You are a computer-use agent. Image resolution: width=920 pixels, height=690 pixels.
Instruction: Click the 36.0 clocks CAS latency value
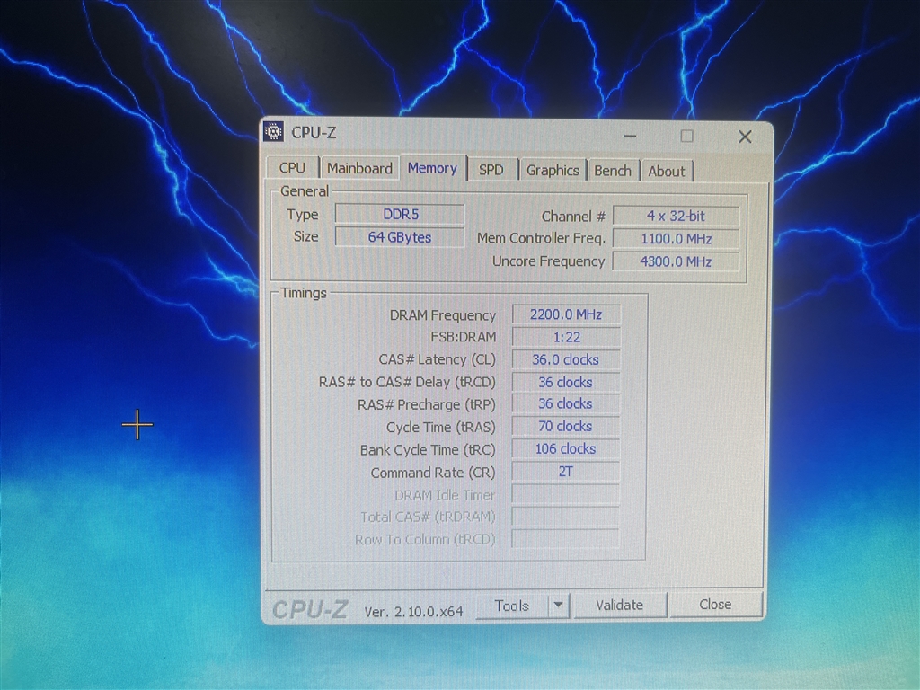tap(566, 359)
